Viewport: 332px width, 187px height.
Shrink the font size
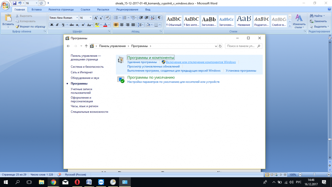pos(101,18)
